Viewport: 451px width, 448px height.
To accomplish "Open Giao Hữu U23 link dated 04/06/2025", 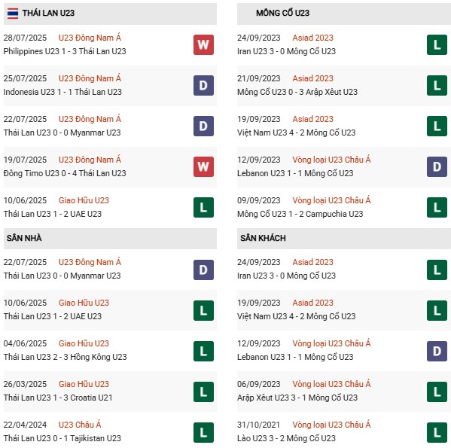I will coord(84,343).
